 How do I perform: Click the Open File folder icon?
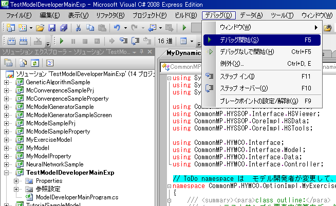[40, 28]
